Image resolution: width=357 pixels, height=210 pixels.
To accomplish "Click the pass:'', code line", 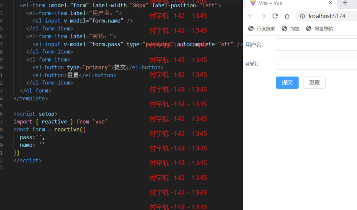I will pos(32,137).
